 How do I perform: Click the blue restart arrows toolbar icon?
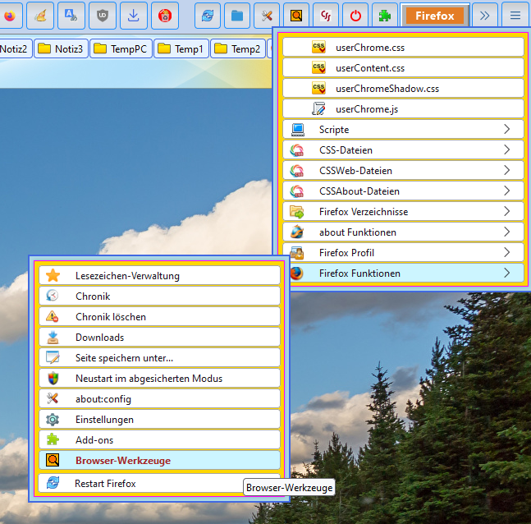tap(208, 16)
